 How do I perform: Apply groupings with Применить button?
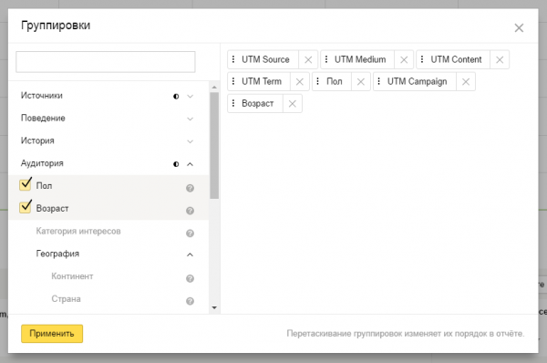point(52,334)
